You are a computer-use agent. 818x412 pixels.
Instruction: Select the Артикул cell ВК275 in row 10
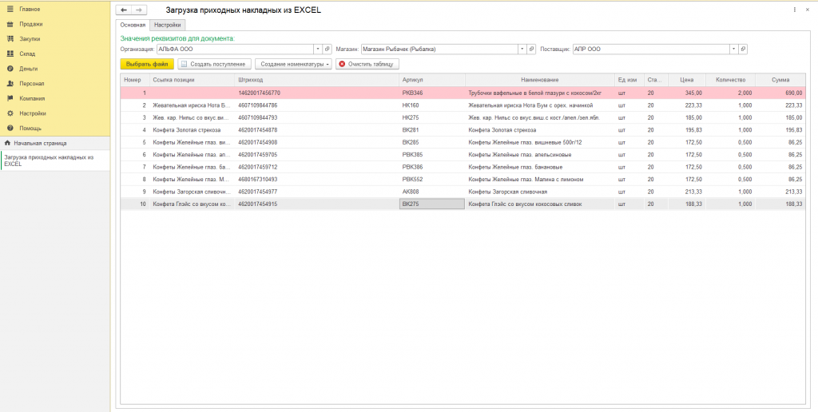pos(431,204)
